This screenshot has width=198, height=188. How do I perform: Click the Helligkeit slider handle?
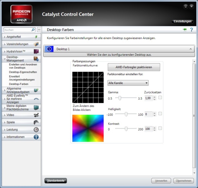pyautogui.click(x=126, y=114)
